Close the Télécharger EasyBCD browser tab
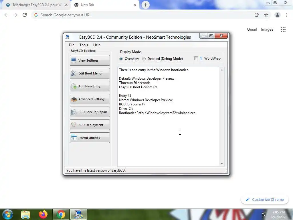This screenshot has height=220, width=293. point(66,5)
